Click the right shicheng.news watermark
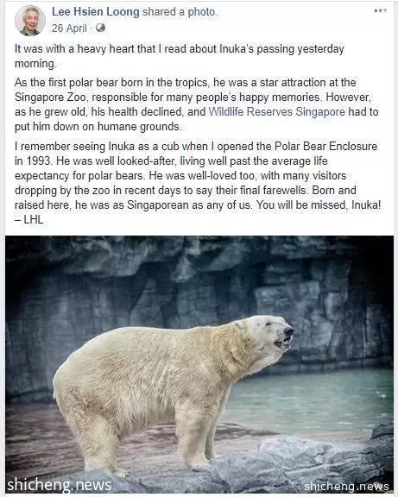Viewport: 398px width, 497px height. [x=346, y=487]
